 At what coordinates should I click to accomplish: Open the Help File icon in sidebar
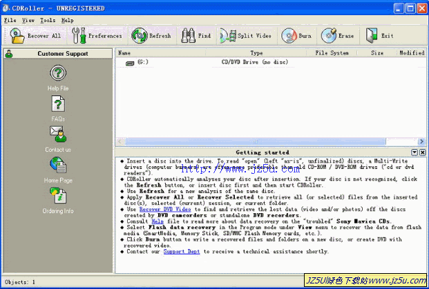pyautogui.click(x=58, y=73)
